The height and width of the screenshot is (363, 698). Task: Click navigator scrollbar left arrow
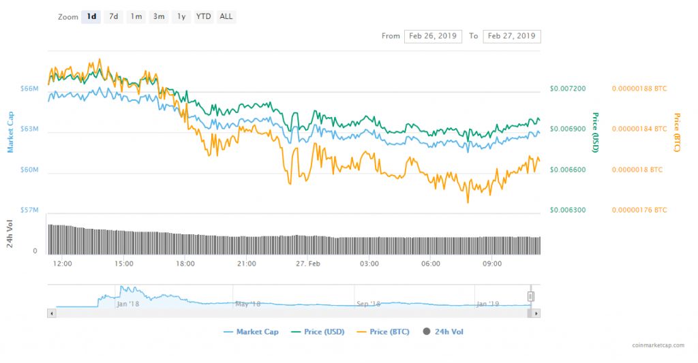click(51, 313)
